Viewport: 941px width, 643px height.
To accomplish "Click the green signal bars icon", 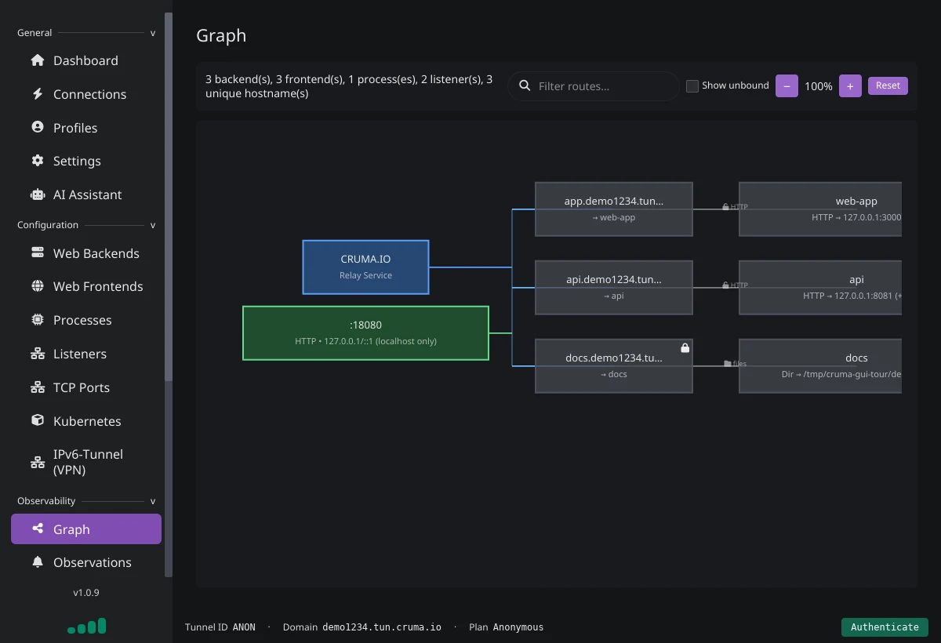I will tap(86, 626).
